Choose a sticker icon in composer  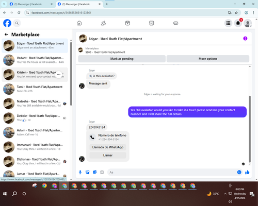(95, 172)
